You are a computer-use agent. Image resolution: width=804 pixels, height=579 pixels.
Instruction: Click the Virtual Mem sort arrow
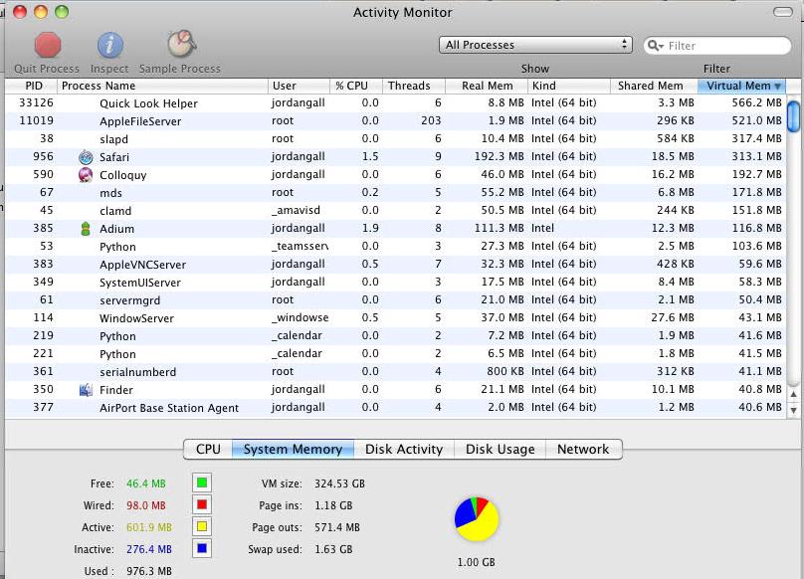pyautogui.click(x=778, y=87)
